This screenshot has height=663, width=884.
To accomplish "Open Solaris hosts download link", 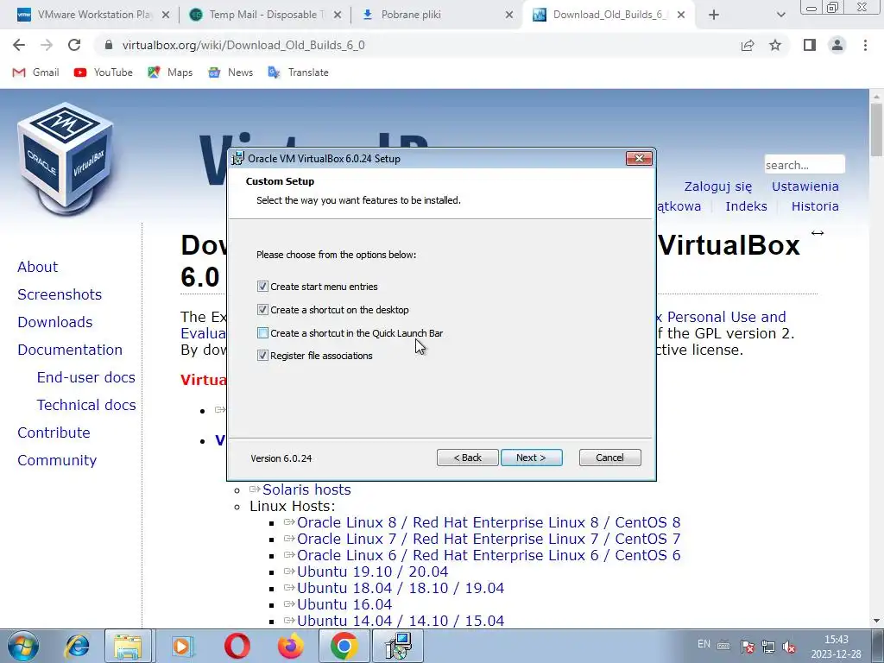I will (x=306, y=489).
